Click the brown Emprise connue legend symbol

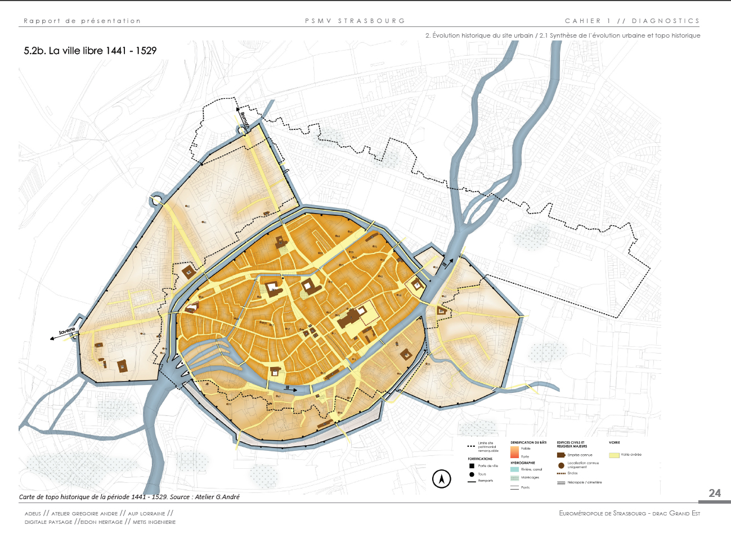[560, 455]
